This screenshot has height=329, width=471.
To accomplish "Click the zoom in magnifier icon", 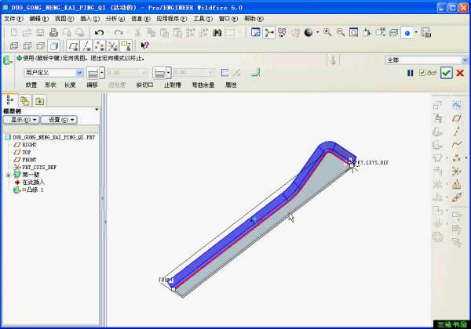I will pos(326,33).
